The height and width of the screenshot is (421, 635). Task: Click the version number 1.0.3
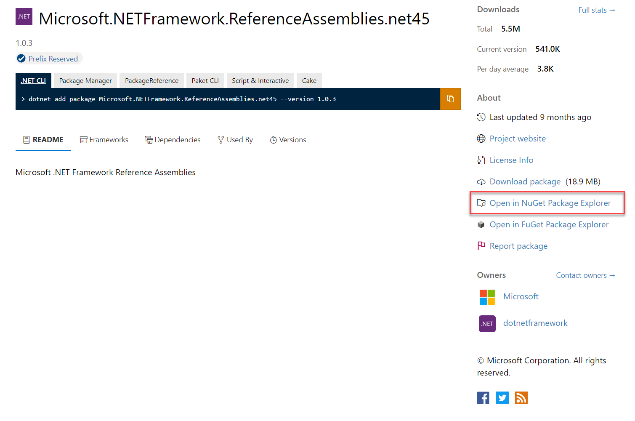(x=24, y=43)
